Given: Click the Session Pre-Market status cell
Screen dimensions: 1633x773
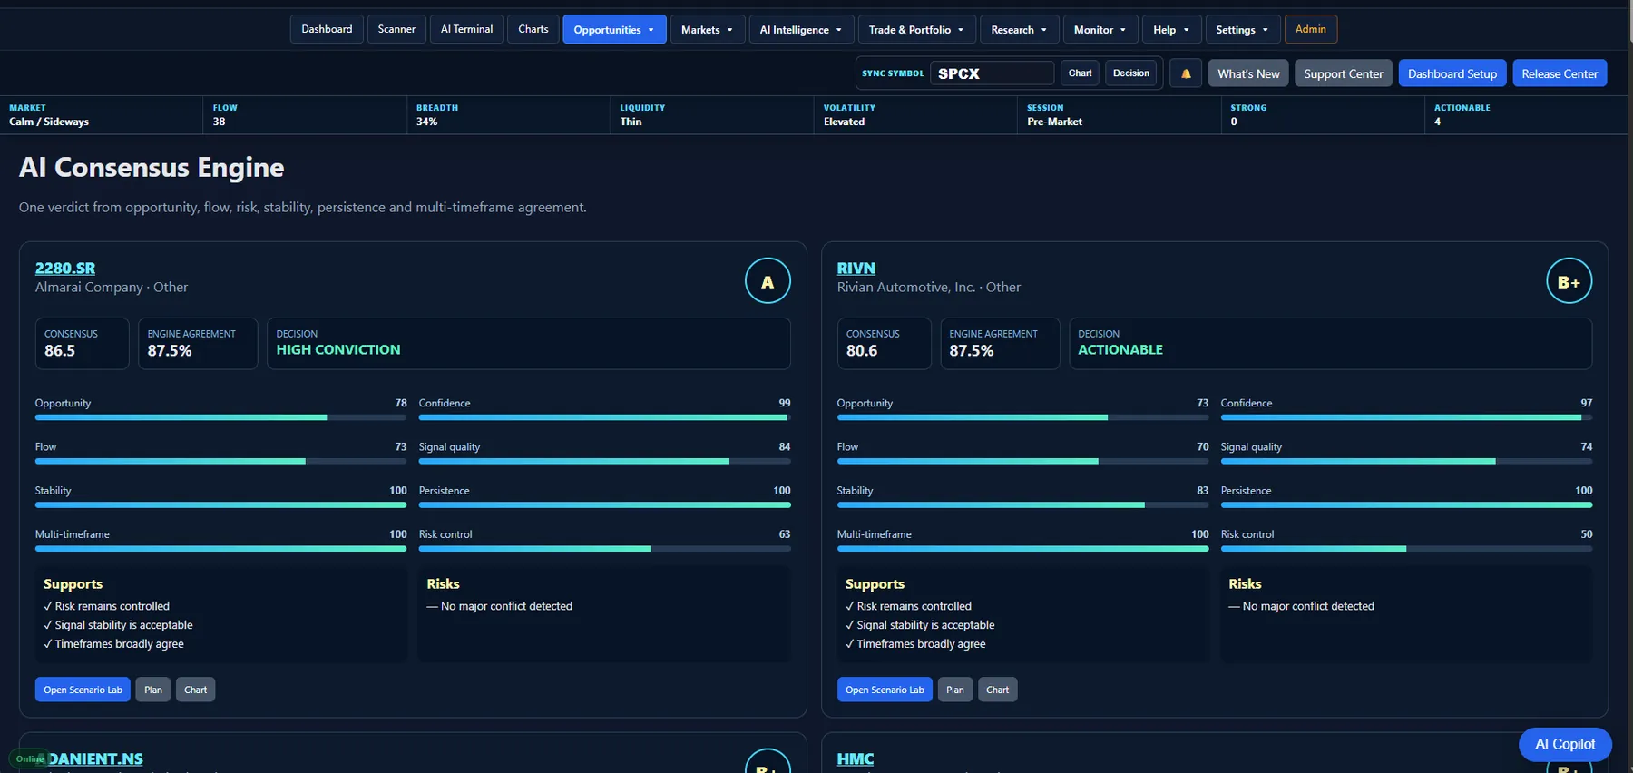Looking at the screenshot, I should point(1119,115).
